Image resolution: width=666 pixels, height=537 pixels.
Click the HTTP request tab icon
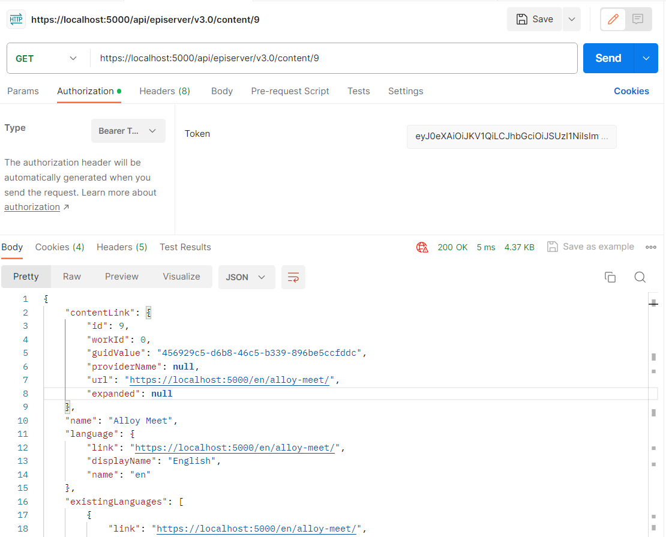[16, 19]
